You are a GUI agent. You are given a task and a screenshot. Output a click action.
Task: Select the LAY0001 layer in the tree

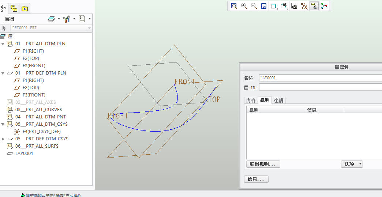click(x=24, y=153)
